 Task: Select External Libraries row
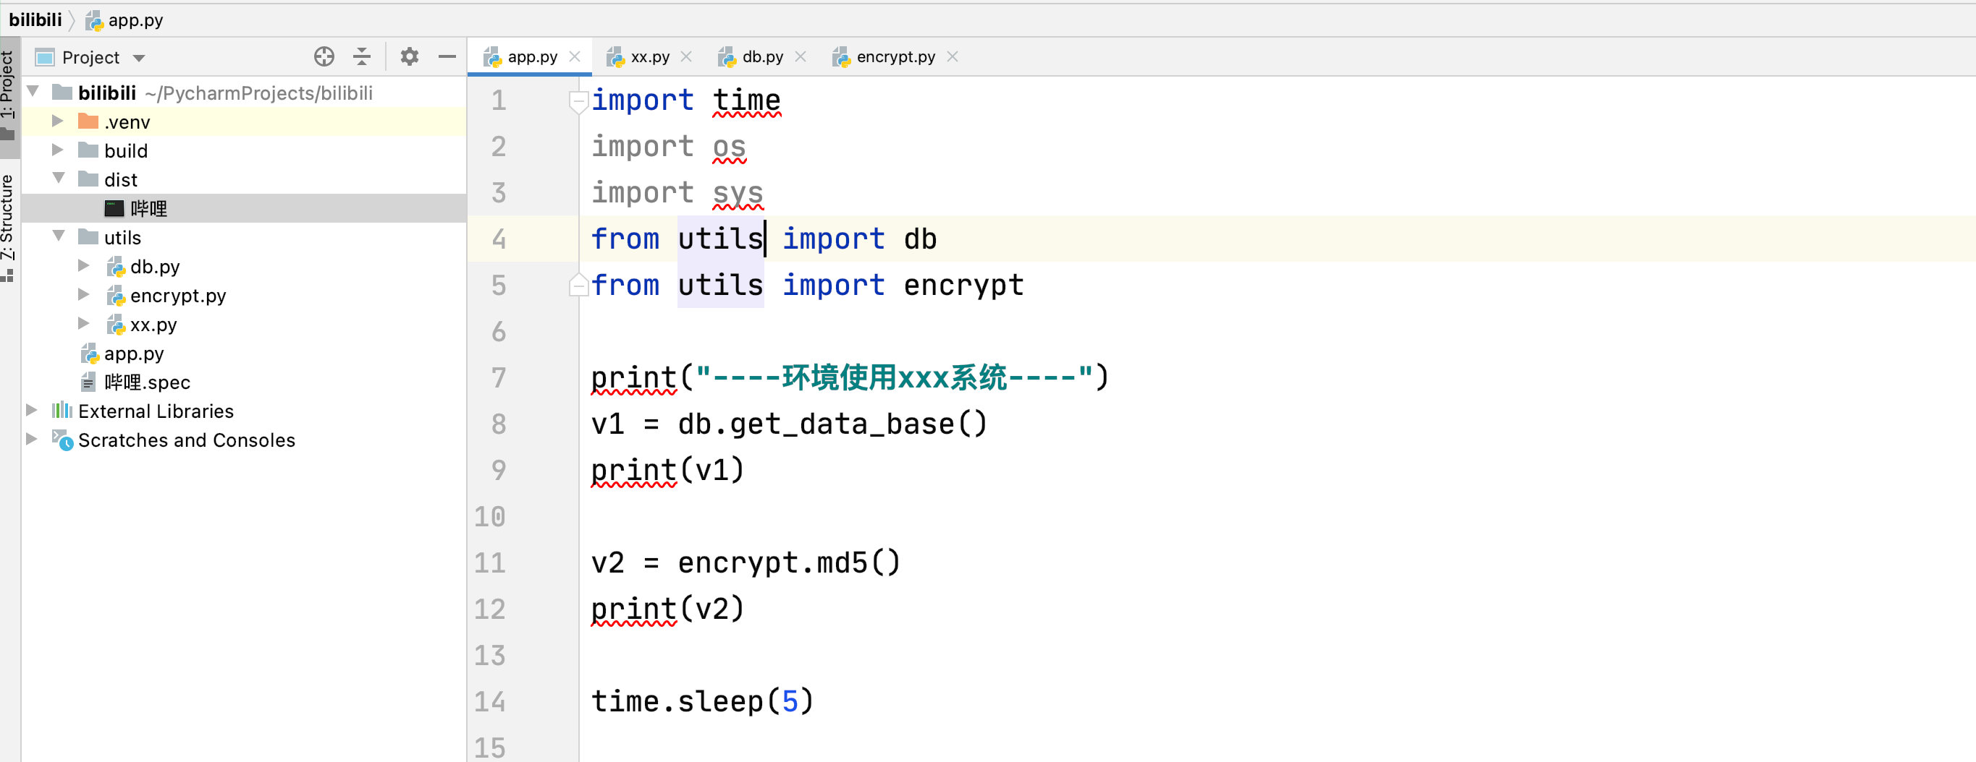point(244,411)
